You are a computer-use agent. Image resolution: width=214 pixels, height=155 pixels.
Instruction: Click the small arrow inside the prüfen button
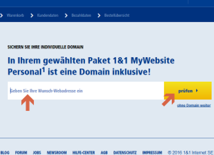click(x=197, y=91)
